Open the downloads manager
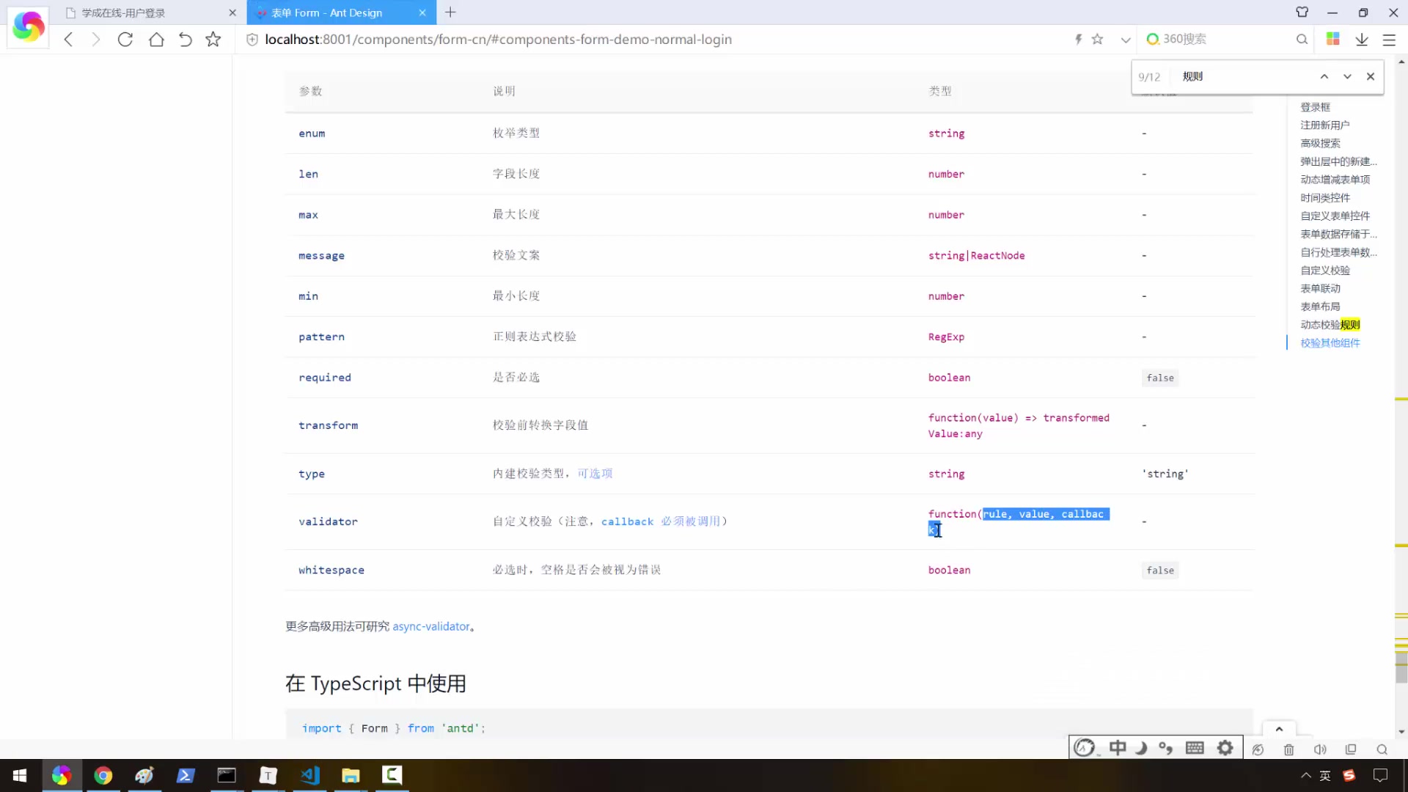1408x792 pixels. tap(1362, 40)
